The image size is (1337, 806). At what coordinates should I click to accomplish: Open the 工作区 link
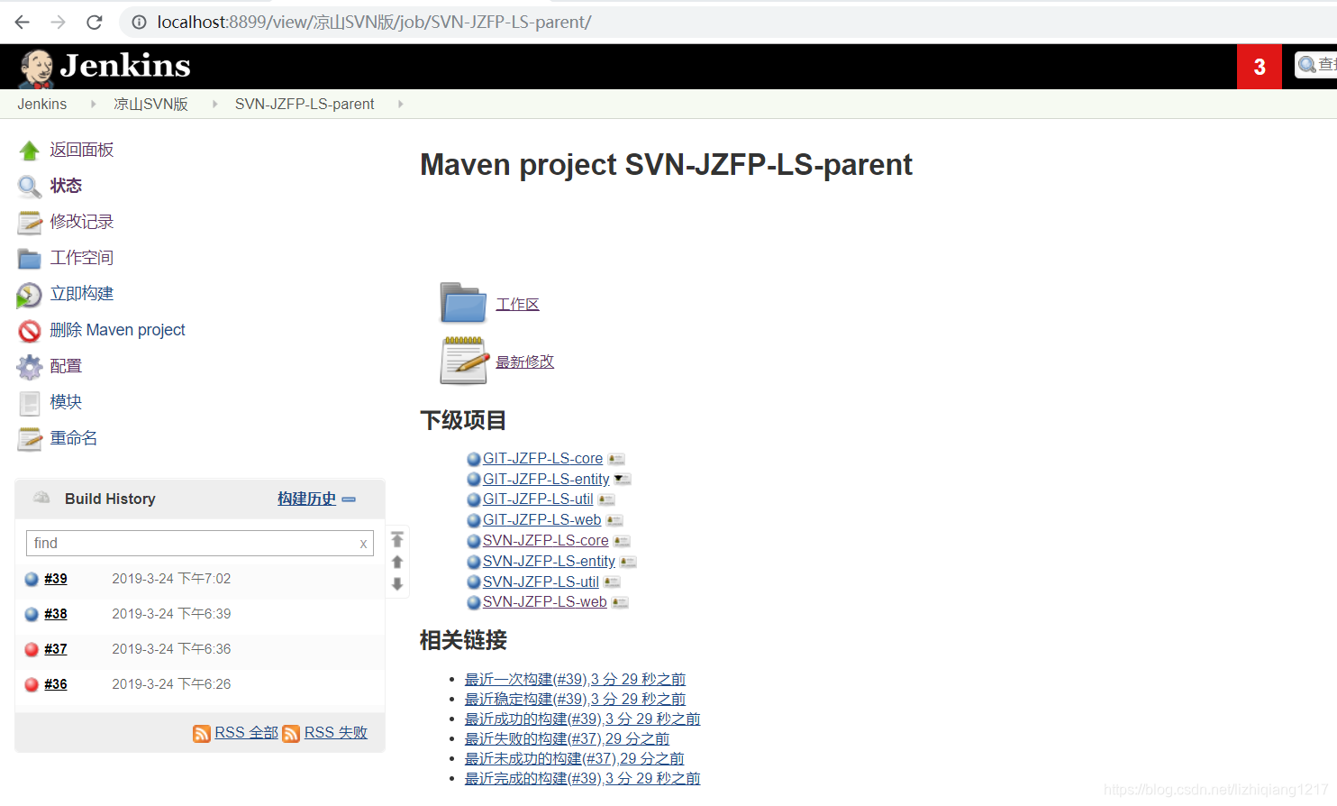click(x=517, y=305)
